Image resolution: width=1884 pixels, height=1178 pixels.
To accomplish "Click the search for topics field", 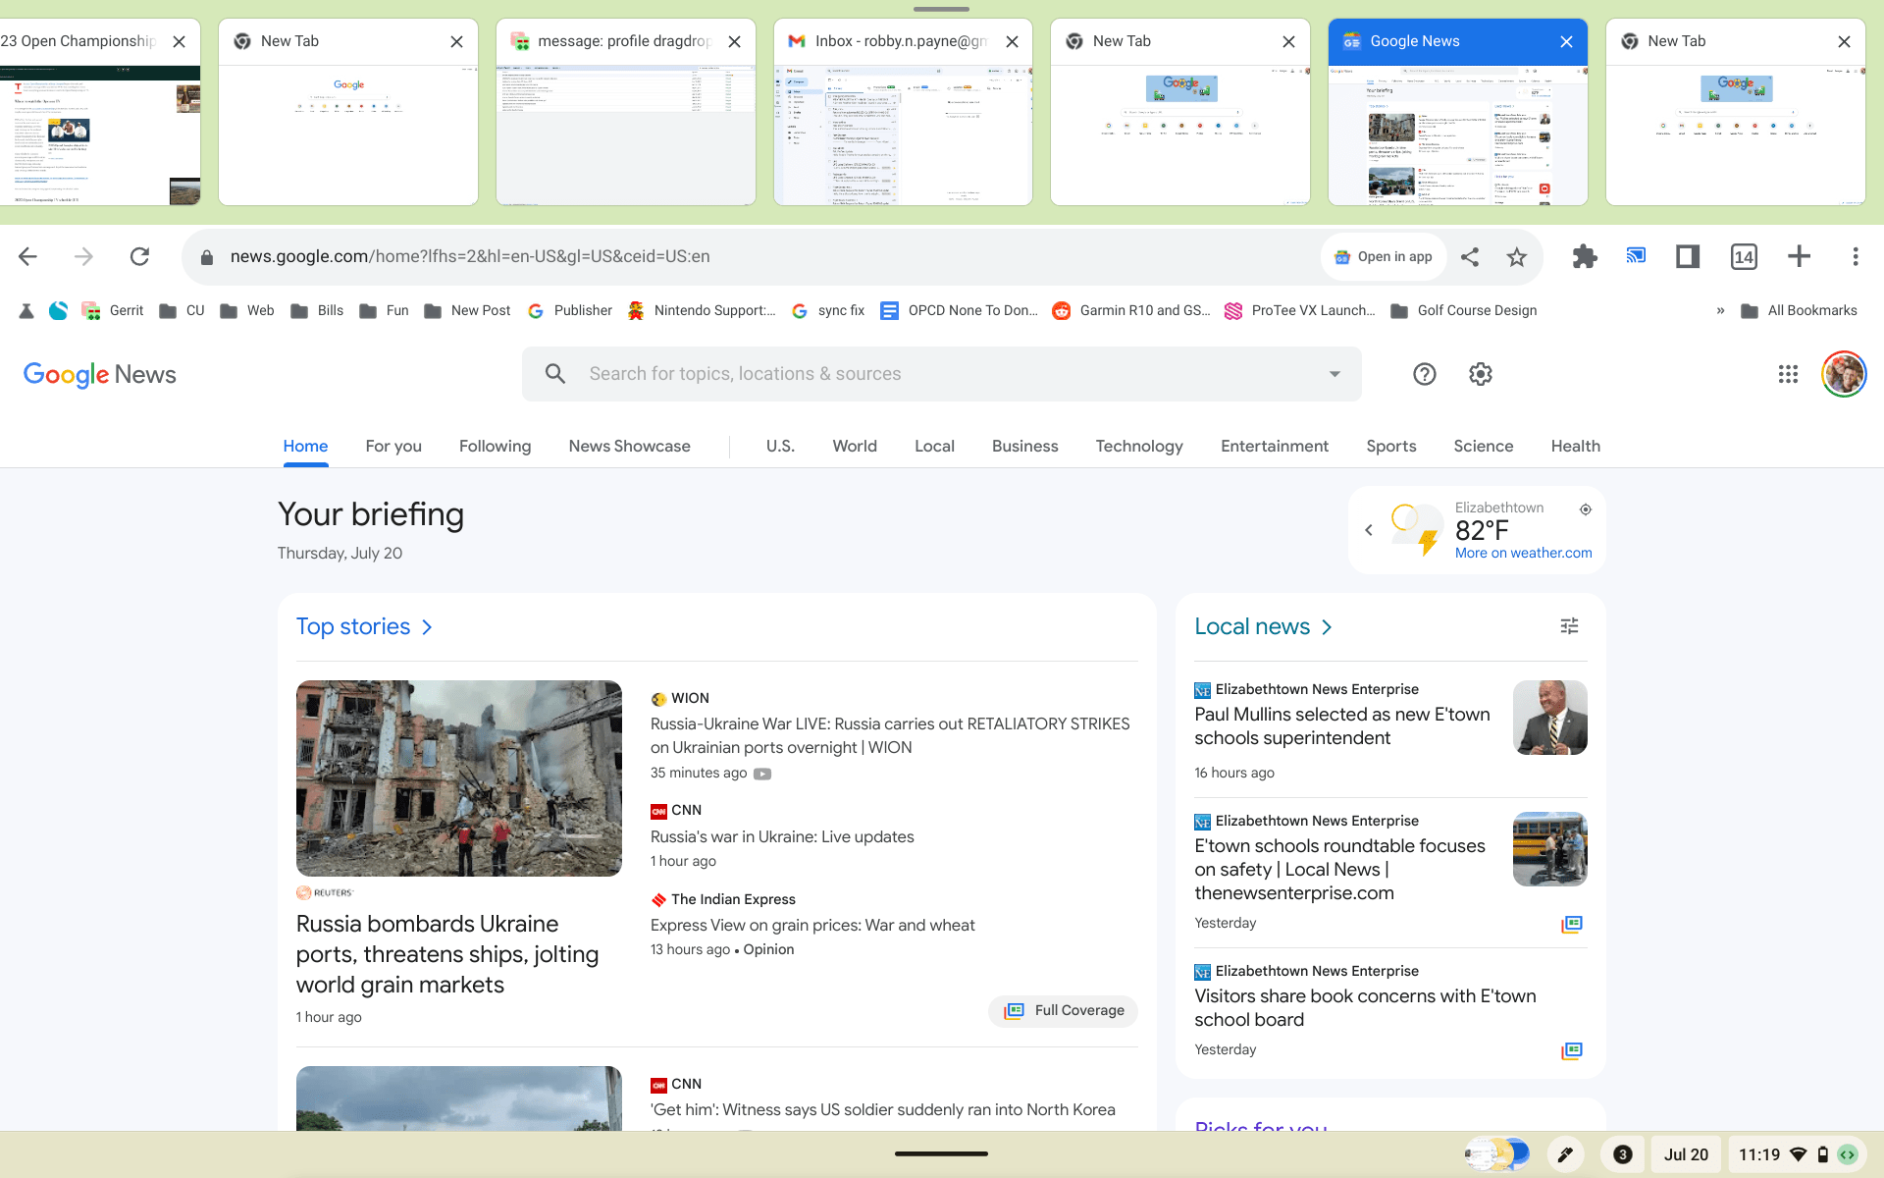I will coord(745,374).
